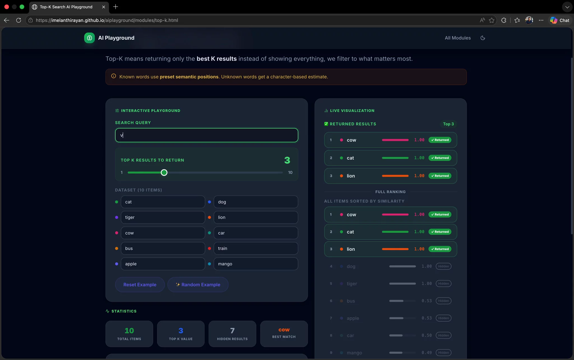Click the Top K Value statistic card
The width and height of the screenshot is (574, 360).
point(181,334)
